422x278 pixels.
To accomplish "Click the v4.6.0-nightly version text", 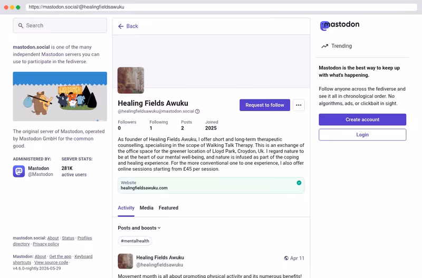I will (x=37, y=269).
